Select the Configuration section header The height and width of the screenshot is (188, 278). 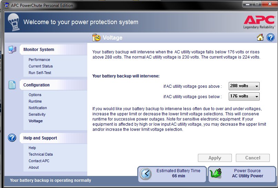[x=53, y=85]
